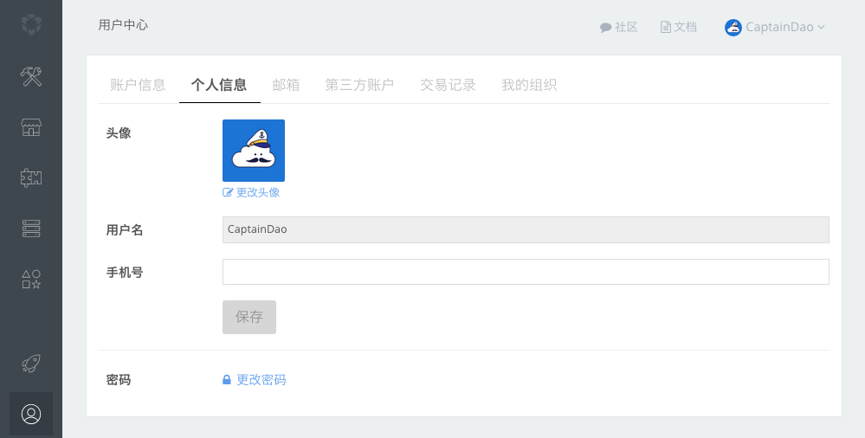Viewport: 865px width, 438px height.
Task: Open the 第三方账户 tab
Action: tap(359, 85)
